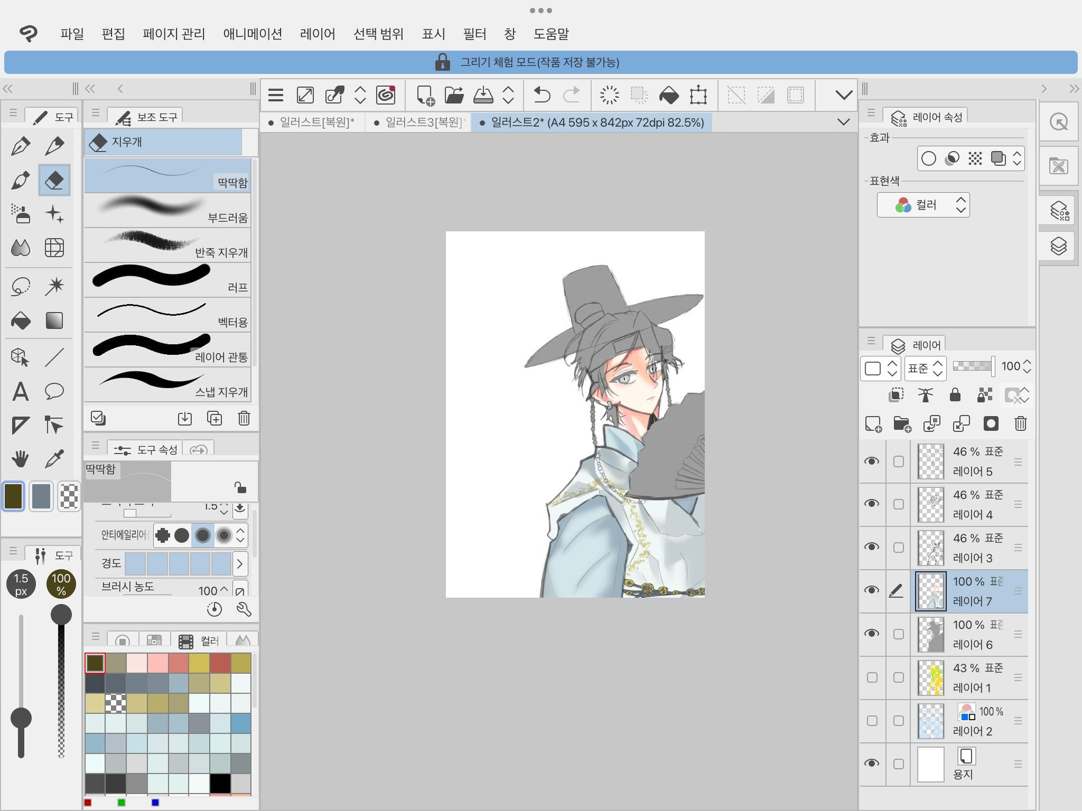Open the 컬러 expression color dropdown
Viewport: 1082px width, 811px height.
tap(923, 205)
